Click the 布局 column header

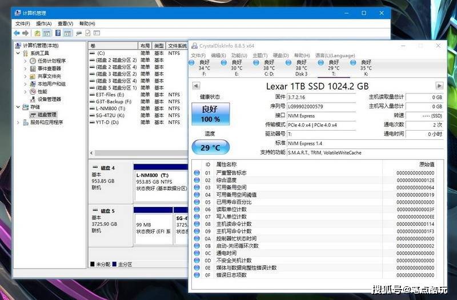[x=145, y=46]
